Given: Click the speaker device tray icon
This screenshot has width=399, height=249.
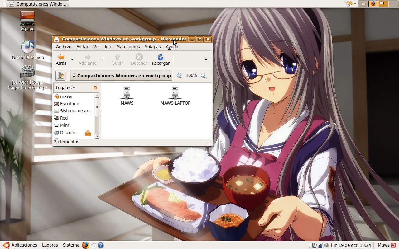Looking at the screenshot, I should coord(314,245).
